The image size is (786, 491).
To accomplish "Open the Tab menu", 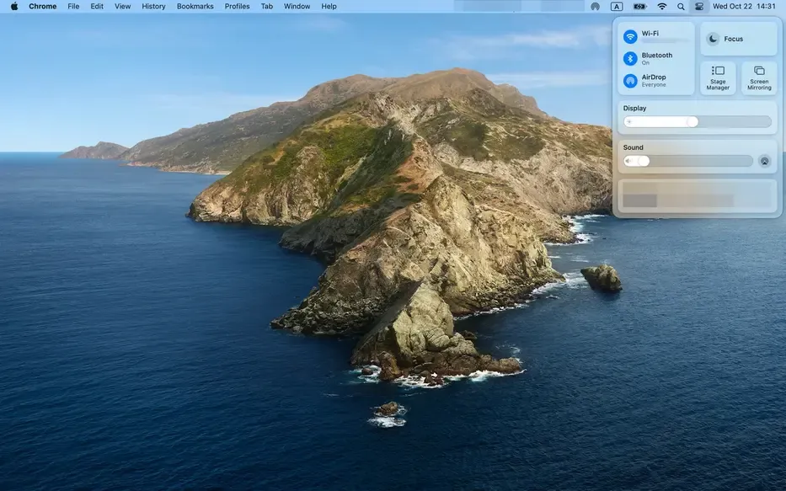I will click(x=267, y=7).
